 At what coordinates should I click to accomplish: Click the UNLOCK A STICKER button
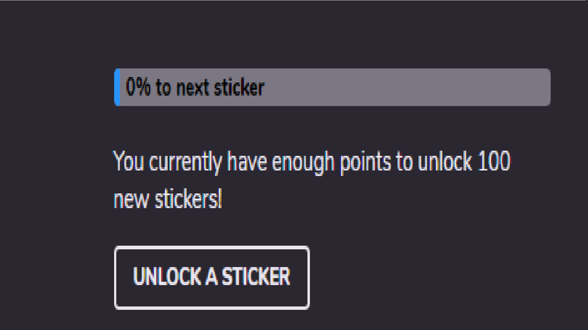211,277
